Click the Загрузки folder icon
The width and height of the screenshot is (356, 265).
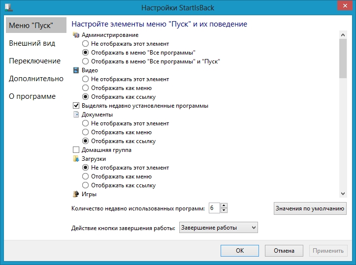(x=76, y=159)
